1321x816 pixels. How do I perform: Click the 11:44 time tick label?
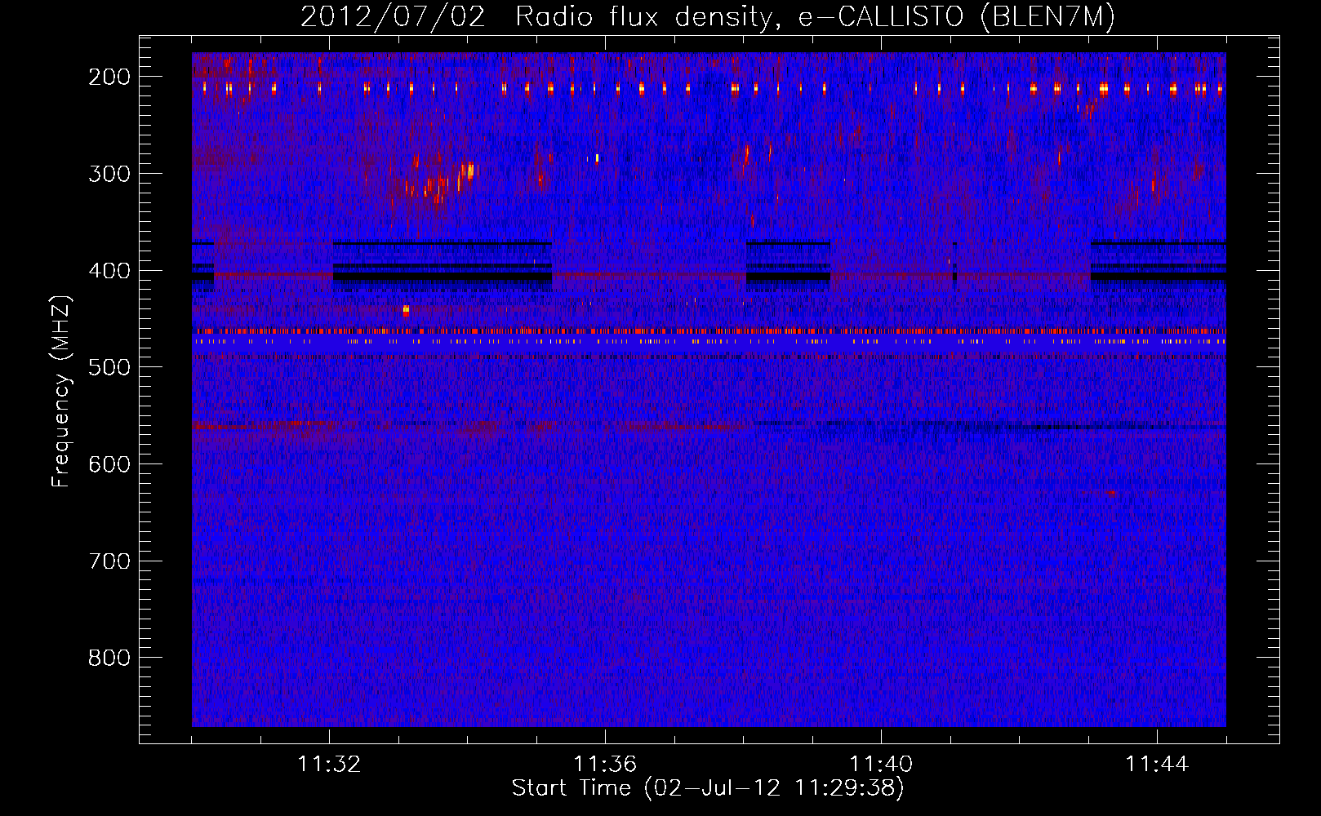point(1157,765)
